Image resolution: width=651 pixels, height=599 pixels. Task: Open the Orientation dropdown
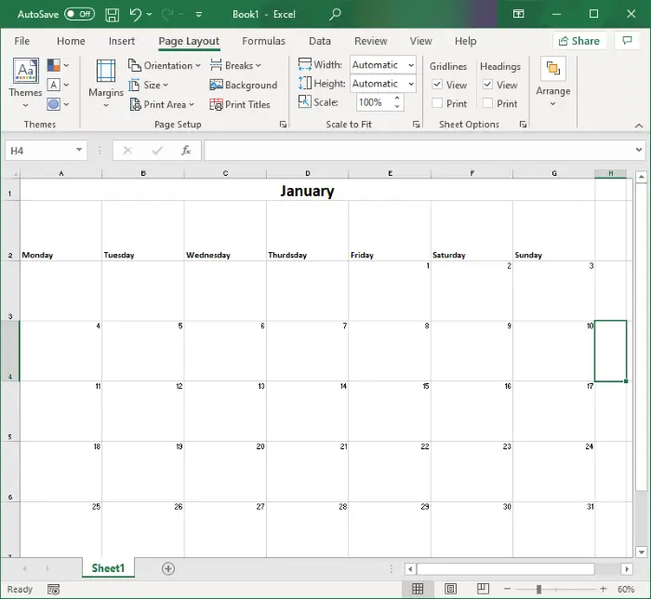tap(165, 66)
